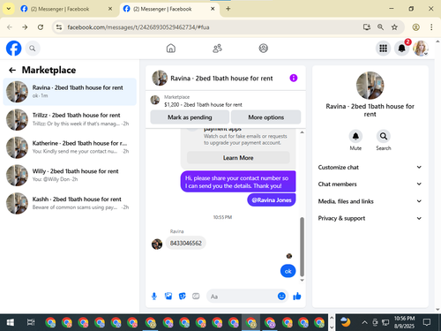The height and width of the screenshot is (331, 441).
Task: Open the Facebook search magnifier icon
Action: pyautogui.click(x=33, y=49)
